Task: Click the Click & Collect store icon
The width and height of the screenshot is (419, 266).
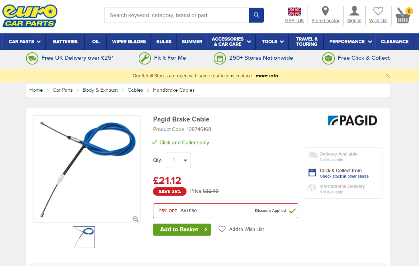Action: tap(312, 173)
